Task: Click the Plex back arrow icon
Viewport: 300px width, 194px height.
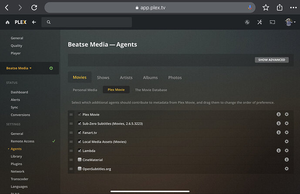Action: coord(34,22)
